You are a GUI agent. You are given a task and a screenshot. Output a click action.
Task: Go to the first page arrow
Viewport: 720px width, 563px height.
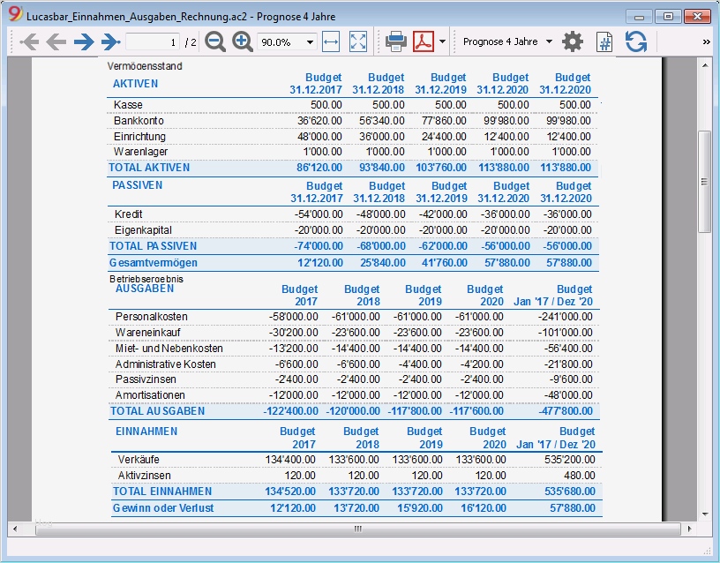pos(29,41)
